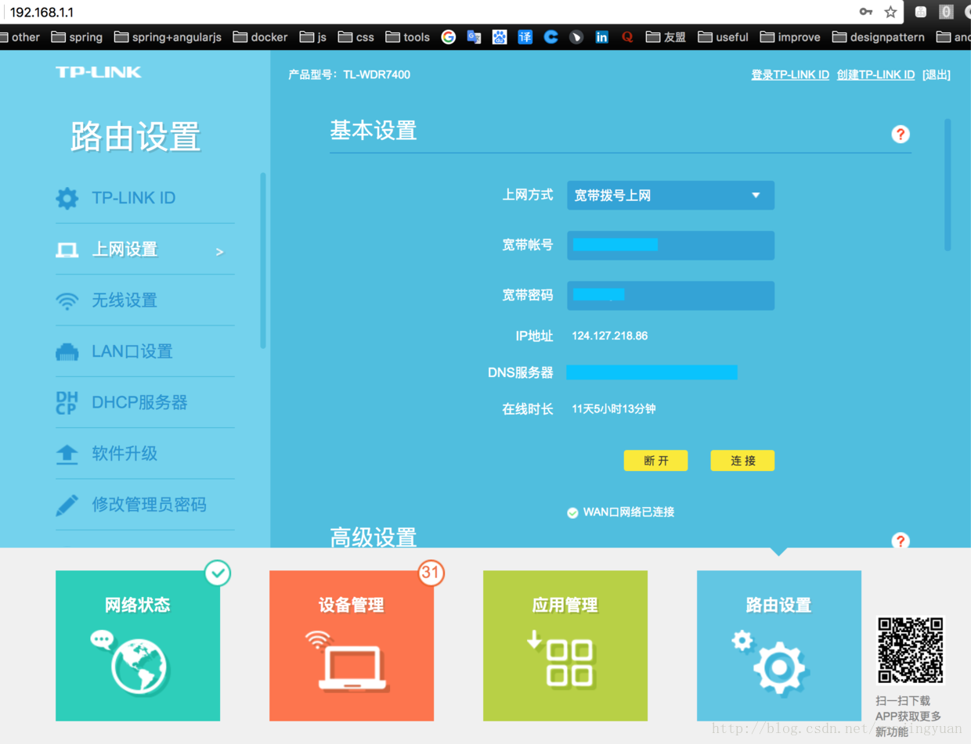This screenshot has width=971, height=744.
Task: Open the 友盟 bookmarks folder
Action: click(666, 37)
